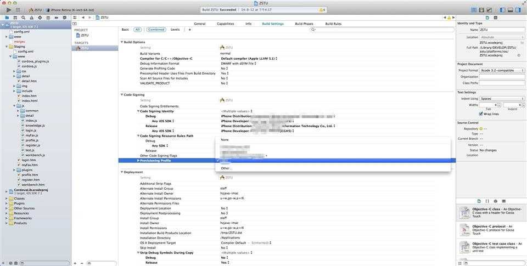Image resolution: width=527 pixels, height=266 pixels.
Task: Show the File inspector
Action: pos(487,18)
